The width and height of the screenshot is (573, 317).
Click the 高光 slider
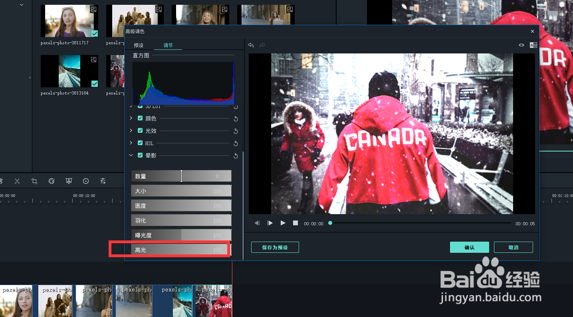coord(181,250)
